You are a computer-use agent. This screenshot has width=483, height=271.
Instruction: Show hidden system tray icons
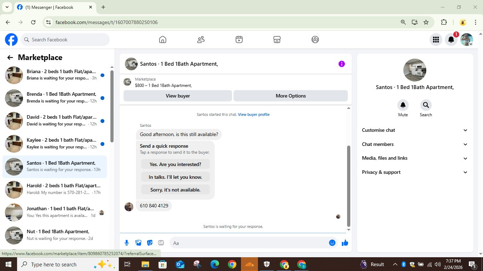(395, 264)
